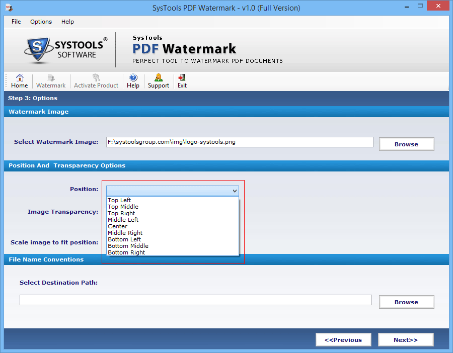This screenshot has width=453, height=353.
Task: Click the Watermark toolbar icon
Action: click(x=51, y=81)
